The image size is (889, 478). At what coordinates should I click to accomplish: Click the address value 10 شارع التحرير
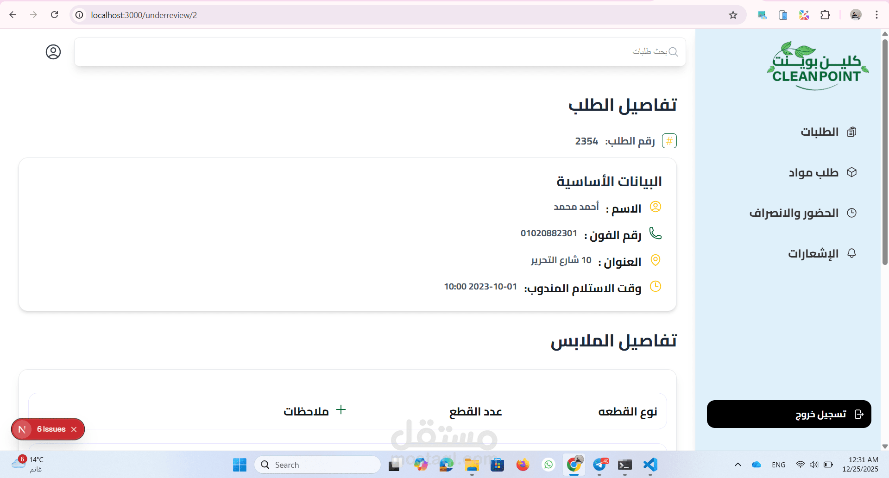pos(561,260)
